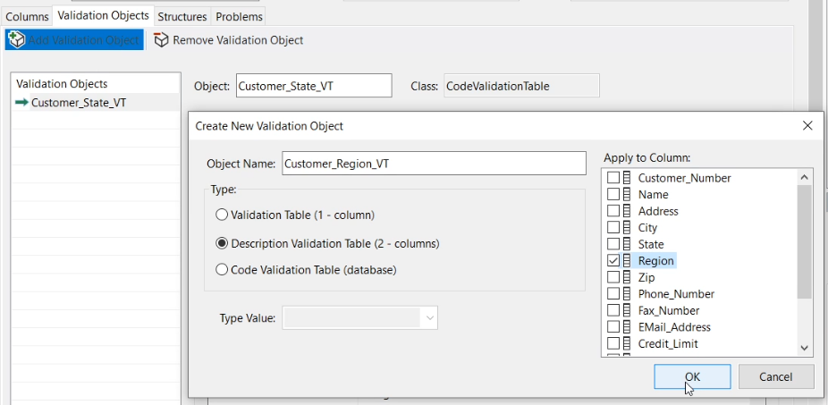This screenshot has height=405, width=828.
Task: Switch to the Columns tab
Action: click(x=27, y=16)
